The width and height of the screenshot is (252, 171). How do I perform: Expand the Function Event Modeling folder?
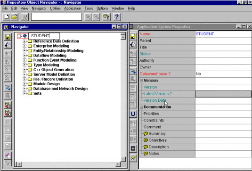pyautogui.click(x=24, y=60)
